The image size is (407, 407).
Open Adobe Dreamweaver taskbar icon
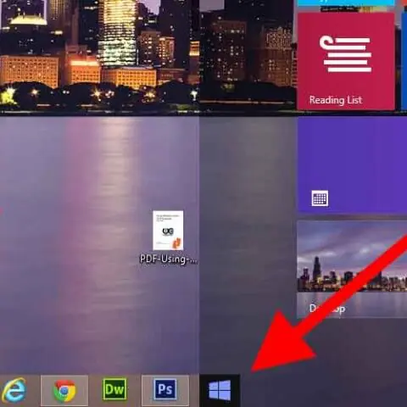coord(114,389)
